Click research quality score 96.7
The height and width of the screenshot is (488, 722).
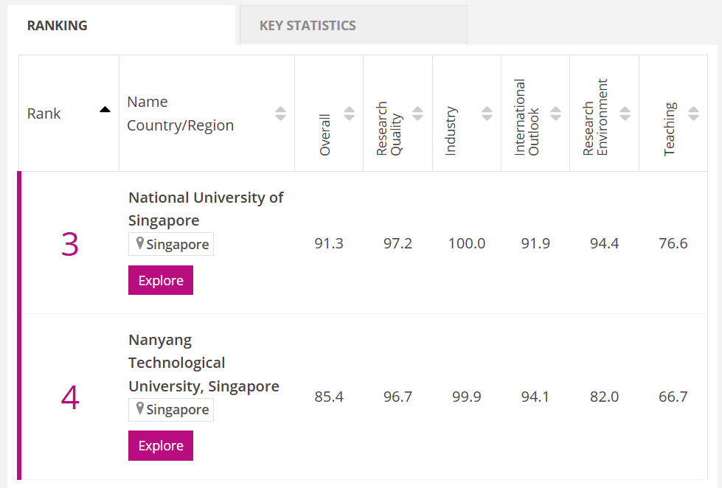[x=398, y=397]
